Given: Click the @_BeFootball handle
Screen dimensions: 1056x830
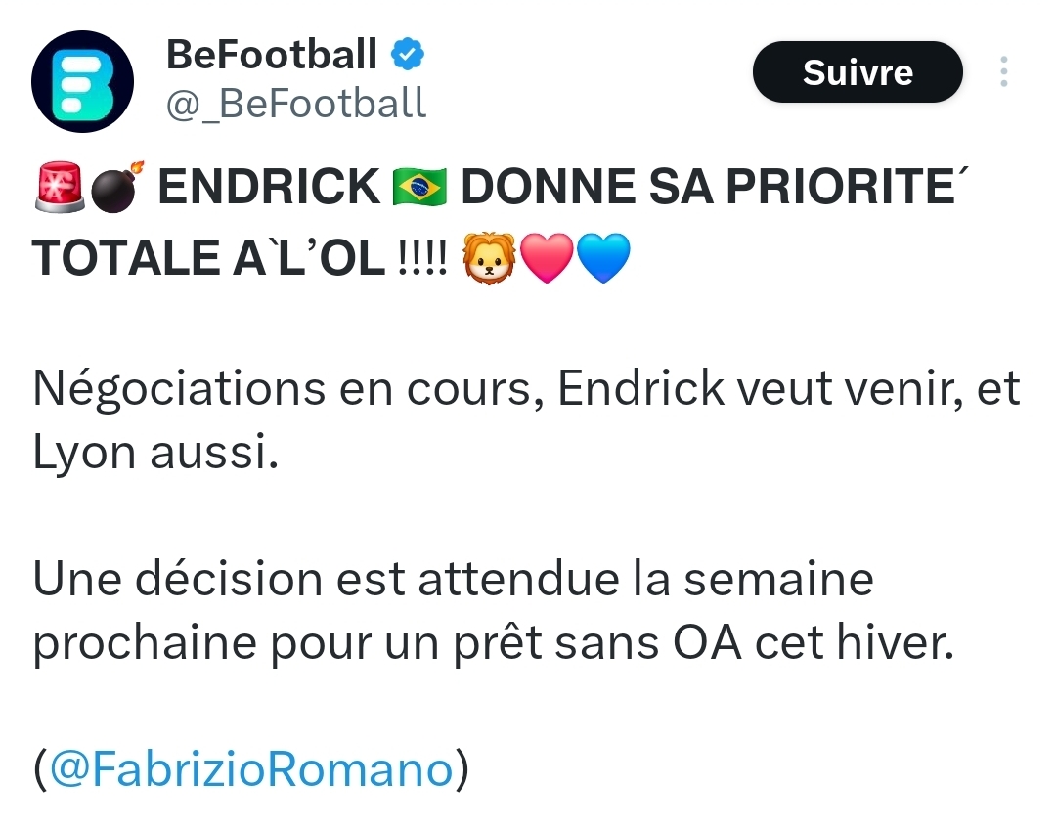Looking at the screenshot, I should 296,102.
